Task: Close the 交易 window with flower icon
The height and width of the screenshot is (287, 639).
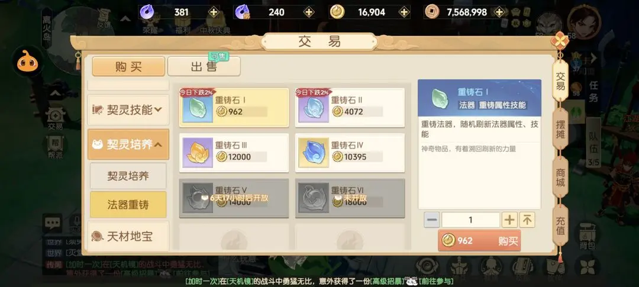Action: [x=560, y=41]
